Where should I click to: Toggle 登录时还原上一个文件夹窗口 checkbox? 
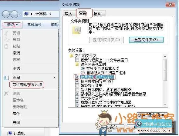pyautogui.click(x=77, y=60)
